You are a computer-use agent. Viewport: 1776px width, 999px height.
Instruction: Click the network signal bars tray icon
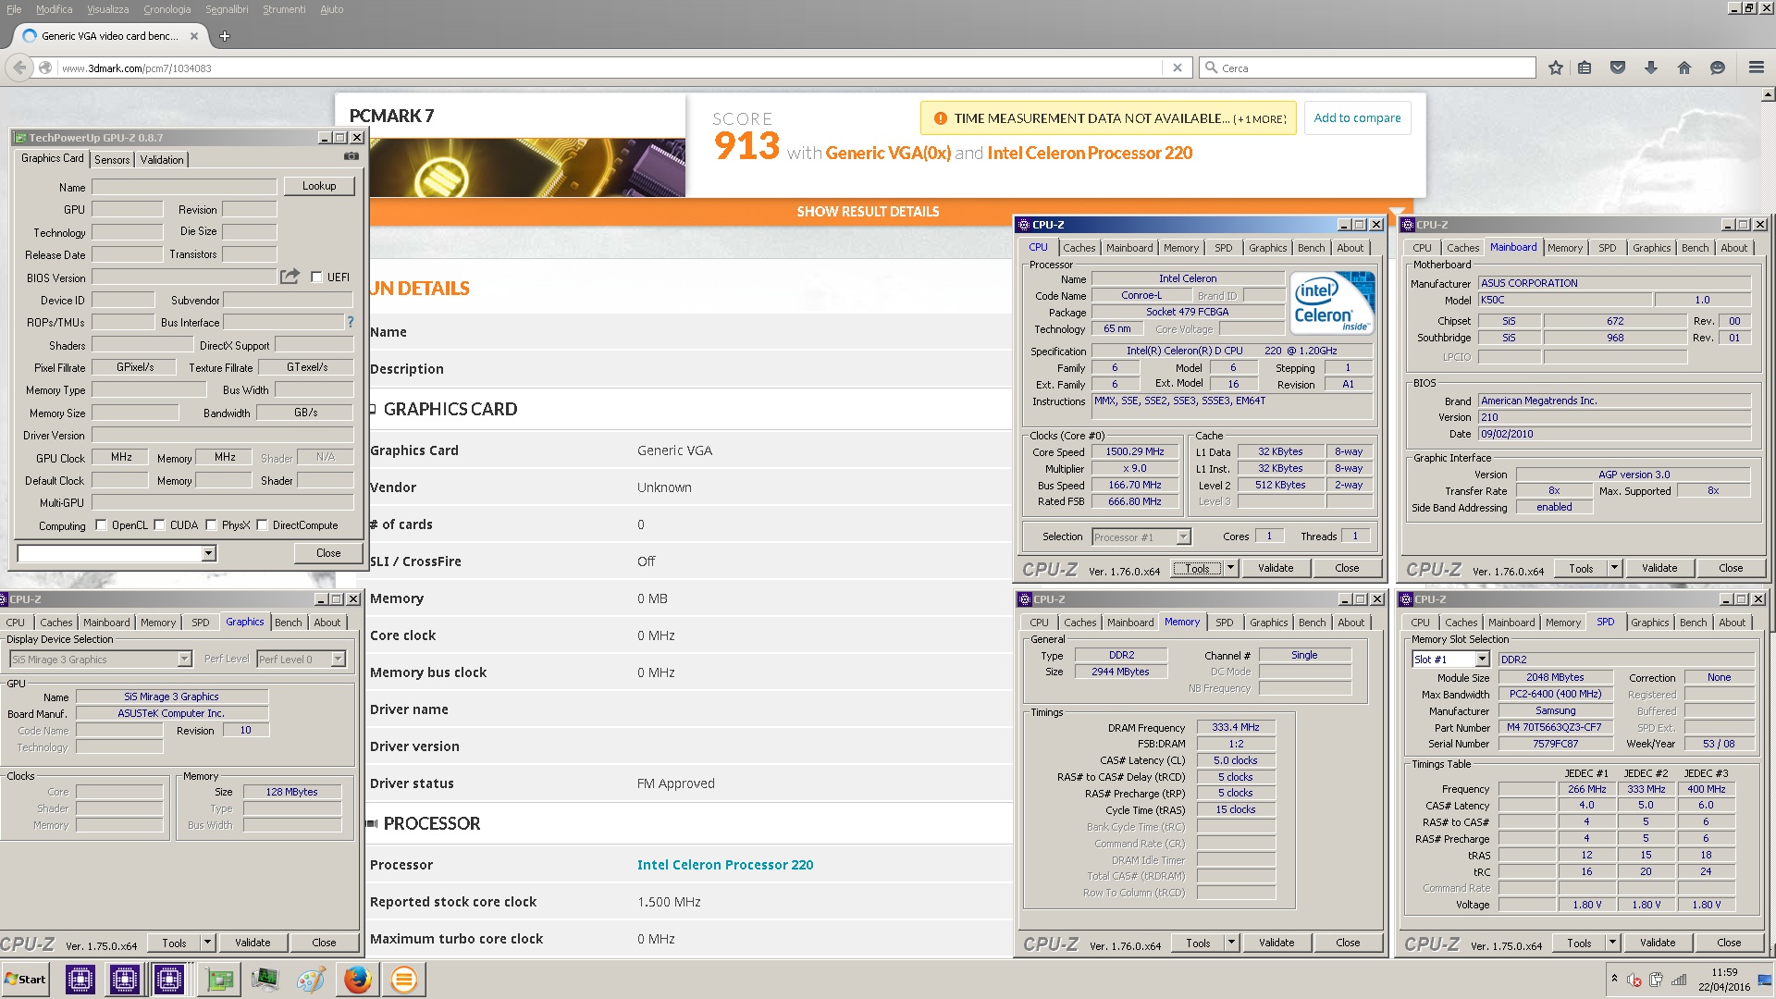[1679, 980]
